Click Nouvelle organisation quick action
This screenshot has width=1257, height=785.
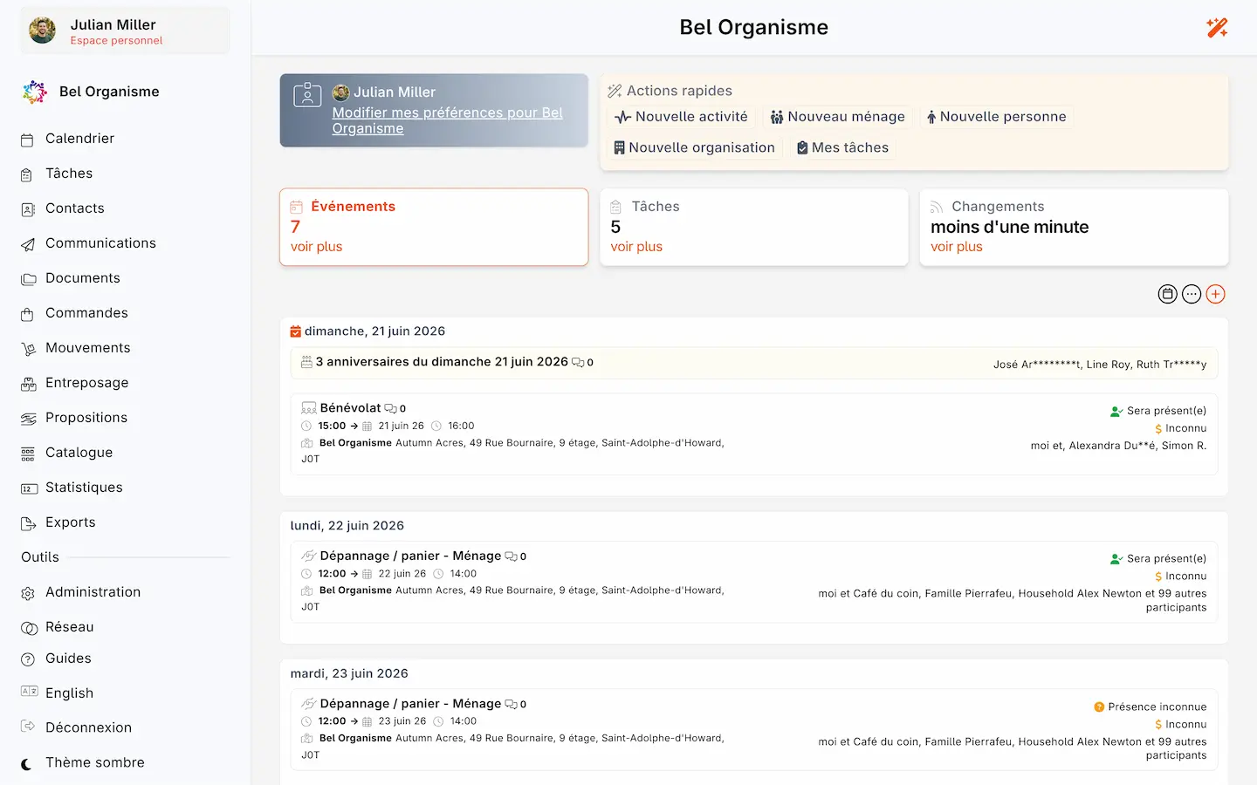[x=694, y=148]
